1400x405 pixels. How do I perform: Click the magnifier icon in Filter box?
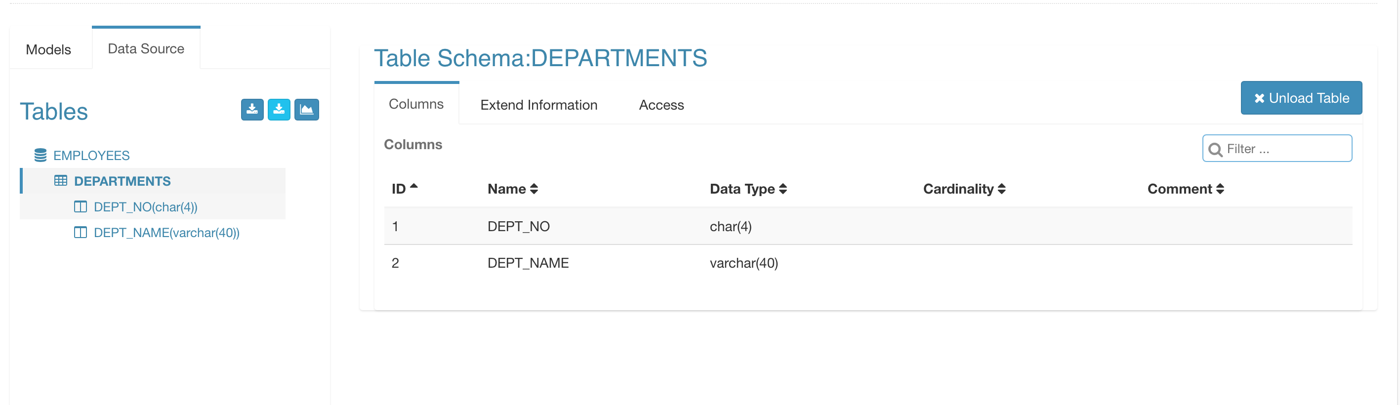pos(1215,150)
